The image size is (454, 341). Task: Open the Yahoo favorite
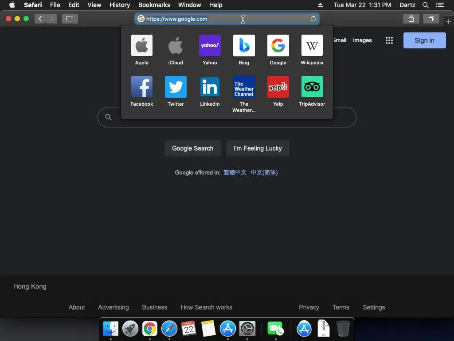pos(210,50)
